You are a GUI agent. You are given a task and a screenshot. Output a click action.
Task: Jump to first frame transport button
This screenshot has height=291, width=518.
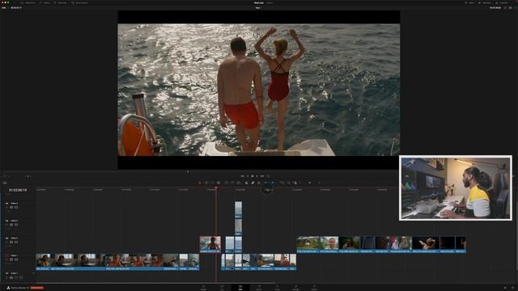[243, 176]
